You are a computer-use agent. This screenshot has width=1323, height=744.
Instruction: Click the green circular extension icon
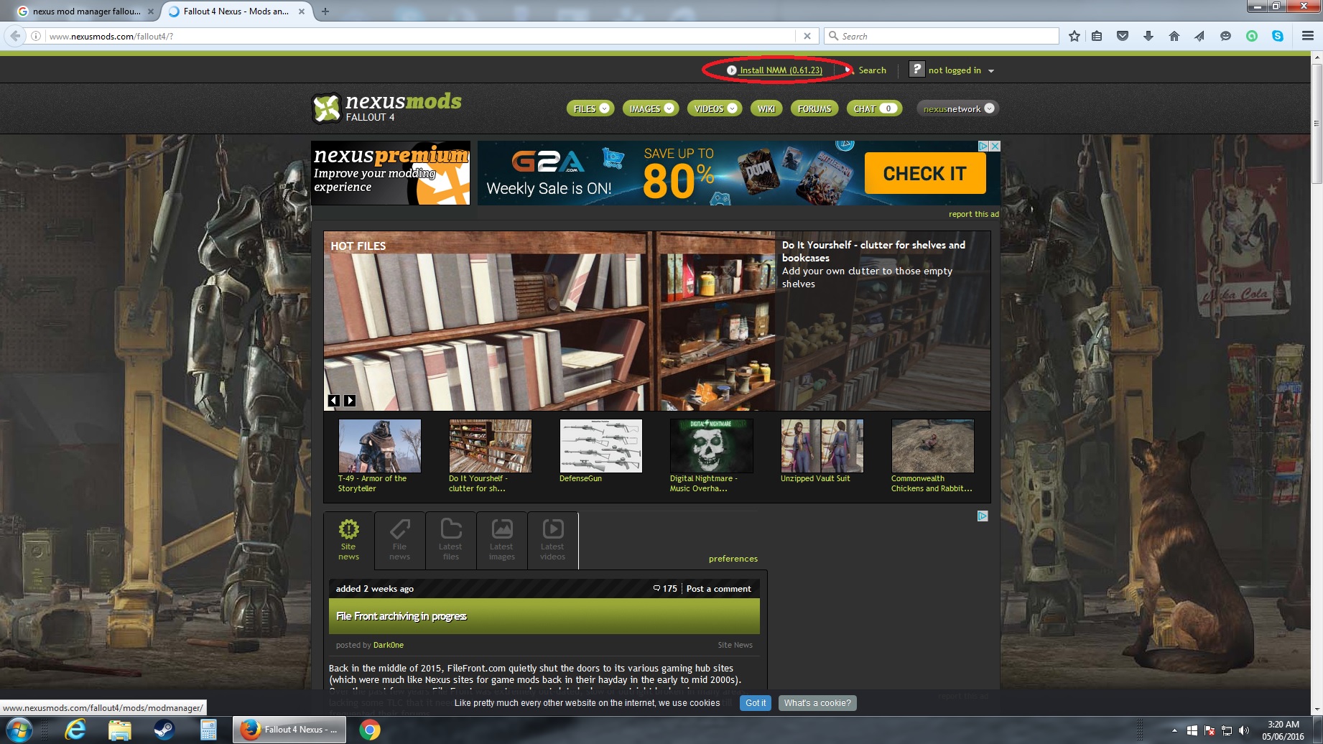[1252, 36]
